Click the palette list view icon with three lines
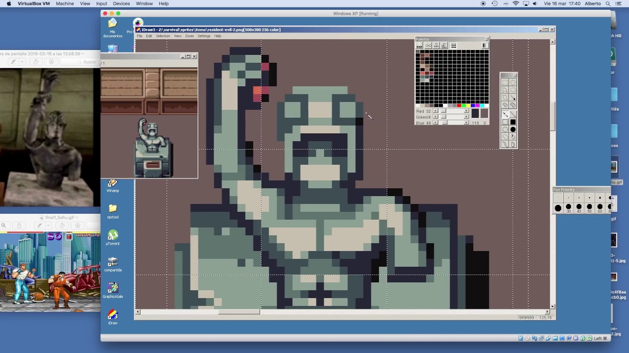Image resolution: width=629 pixels, height=353 pixels. pyautogui.click(x=454, y=46)
